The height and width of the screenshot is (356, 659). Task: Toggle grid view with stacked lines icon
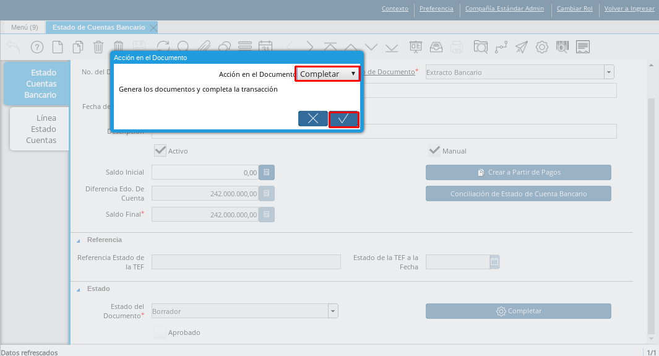tap(244, 45)
